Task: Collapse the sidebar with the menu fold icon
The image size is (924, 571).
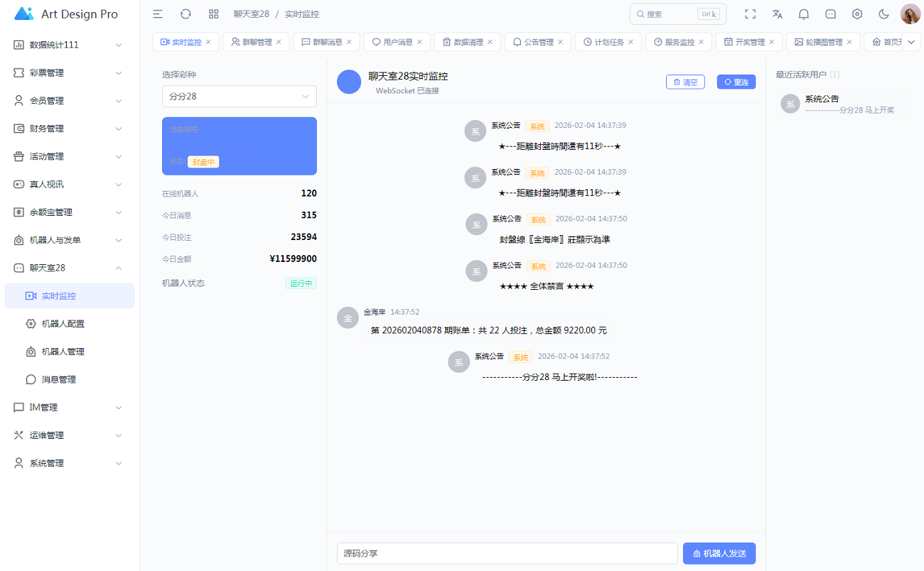Action: 158,14
